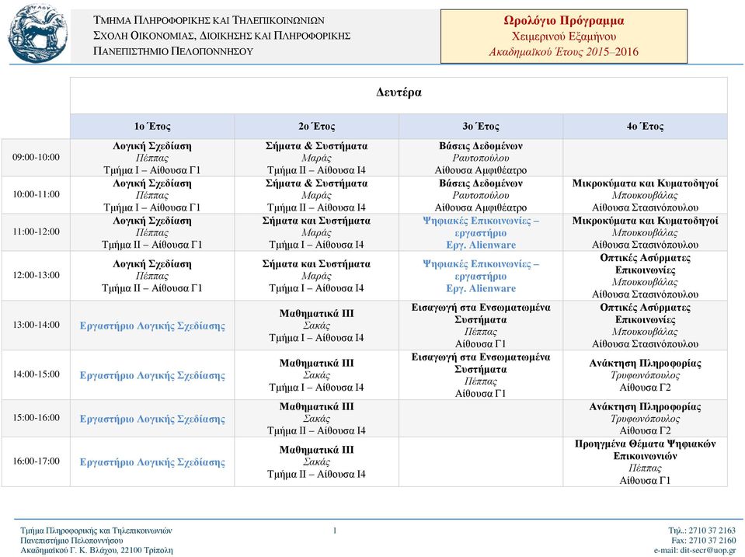Click the '2ο Έτος' column header

(x=316, y=127)
